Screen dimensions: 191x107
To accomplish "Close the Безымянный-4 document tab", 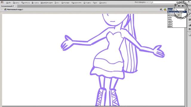I will [16, 6].
